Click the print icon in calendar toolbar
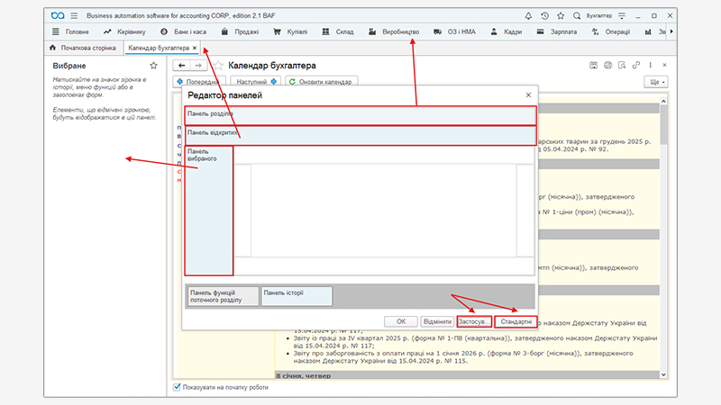The width and height of the screenshot is (721, 405). point(608,66)
